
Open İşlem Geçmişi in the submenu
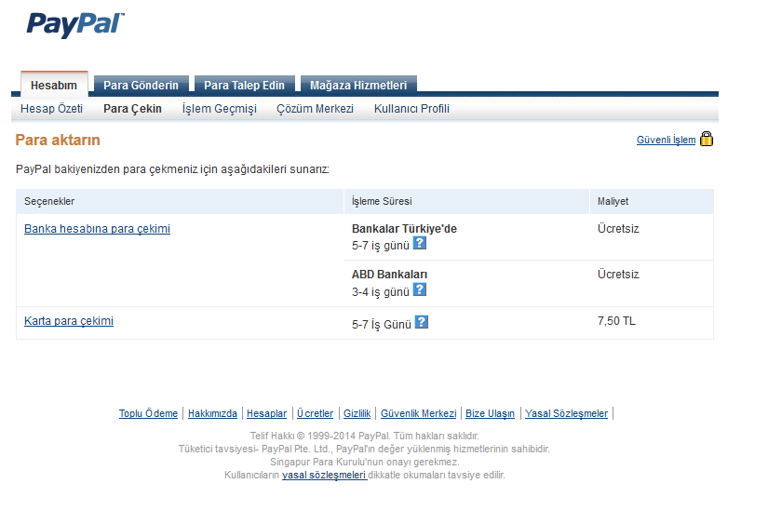[220, 109]
